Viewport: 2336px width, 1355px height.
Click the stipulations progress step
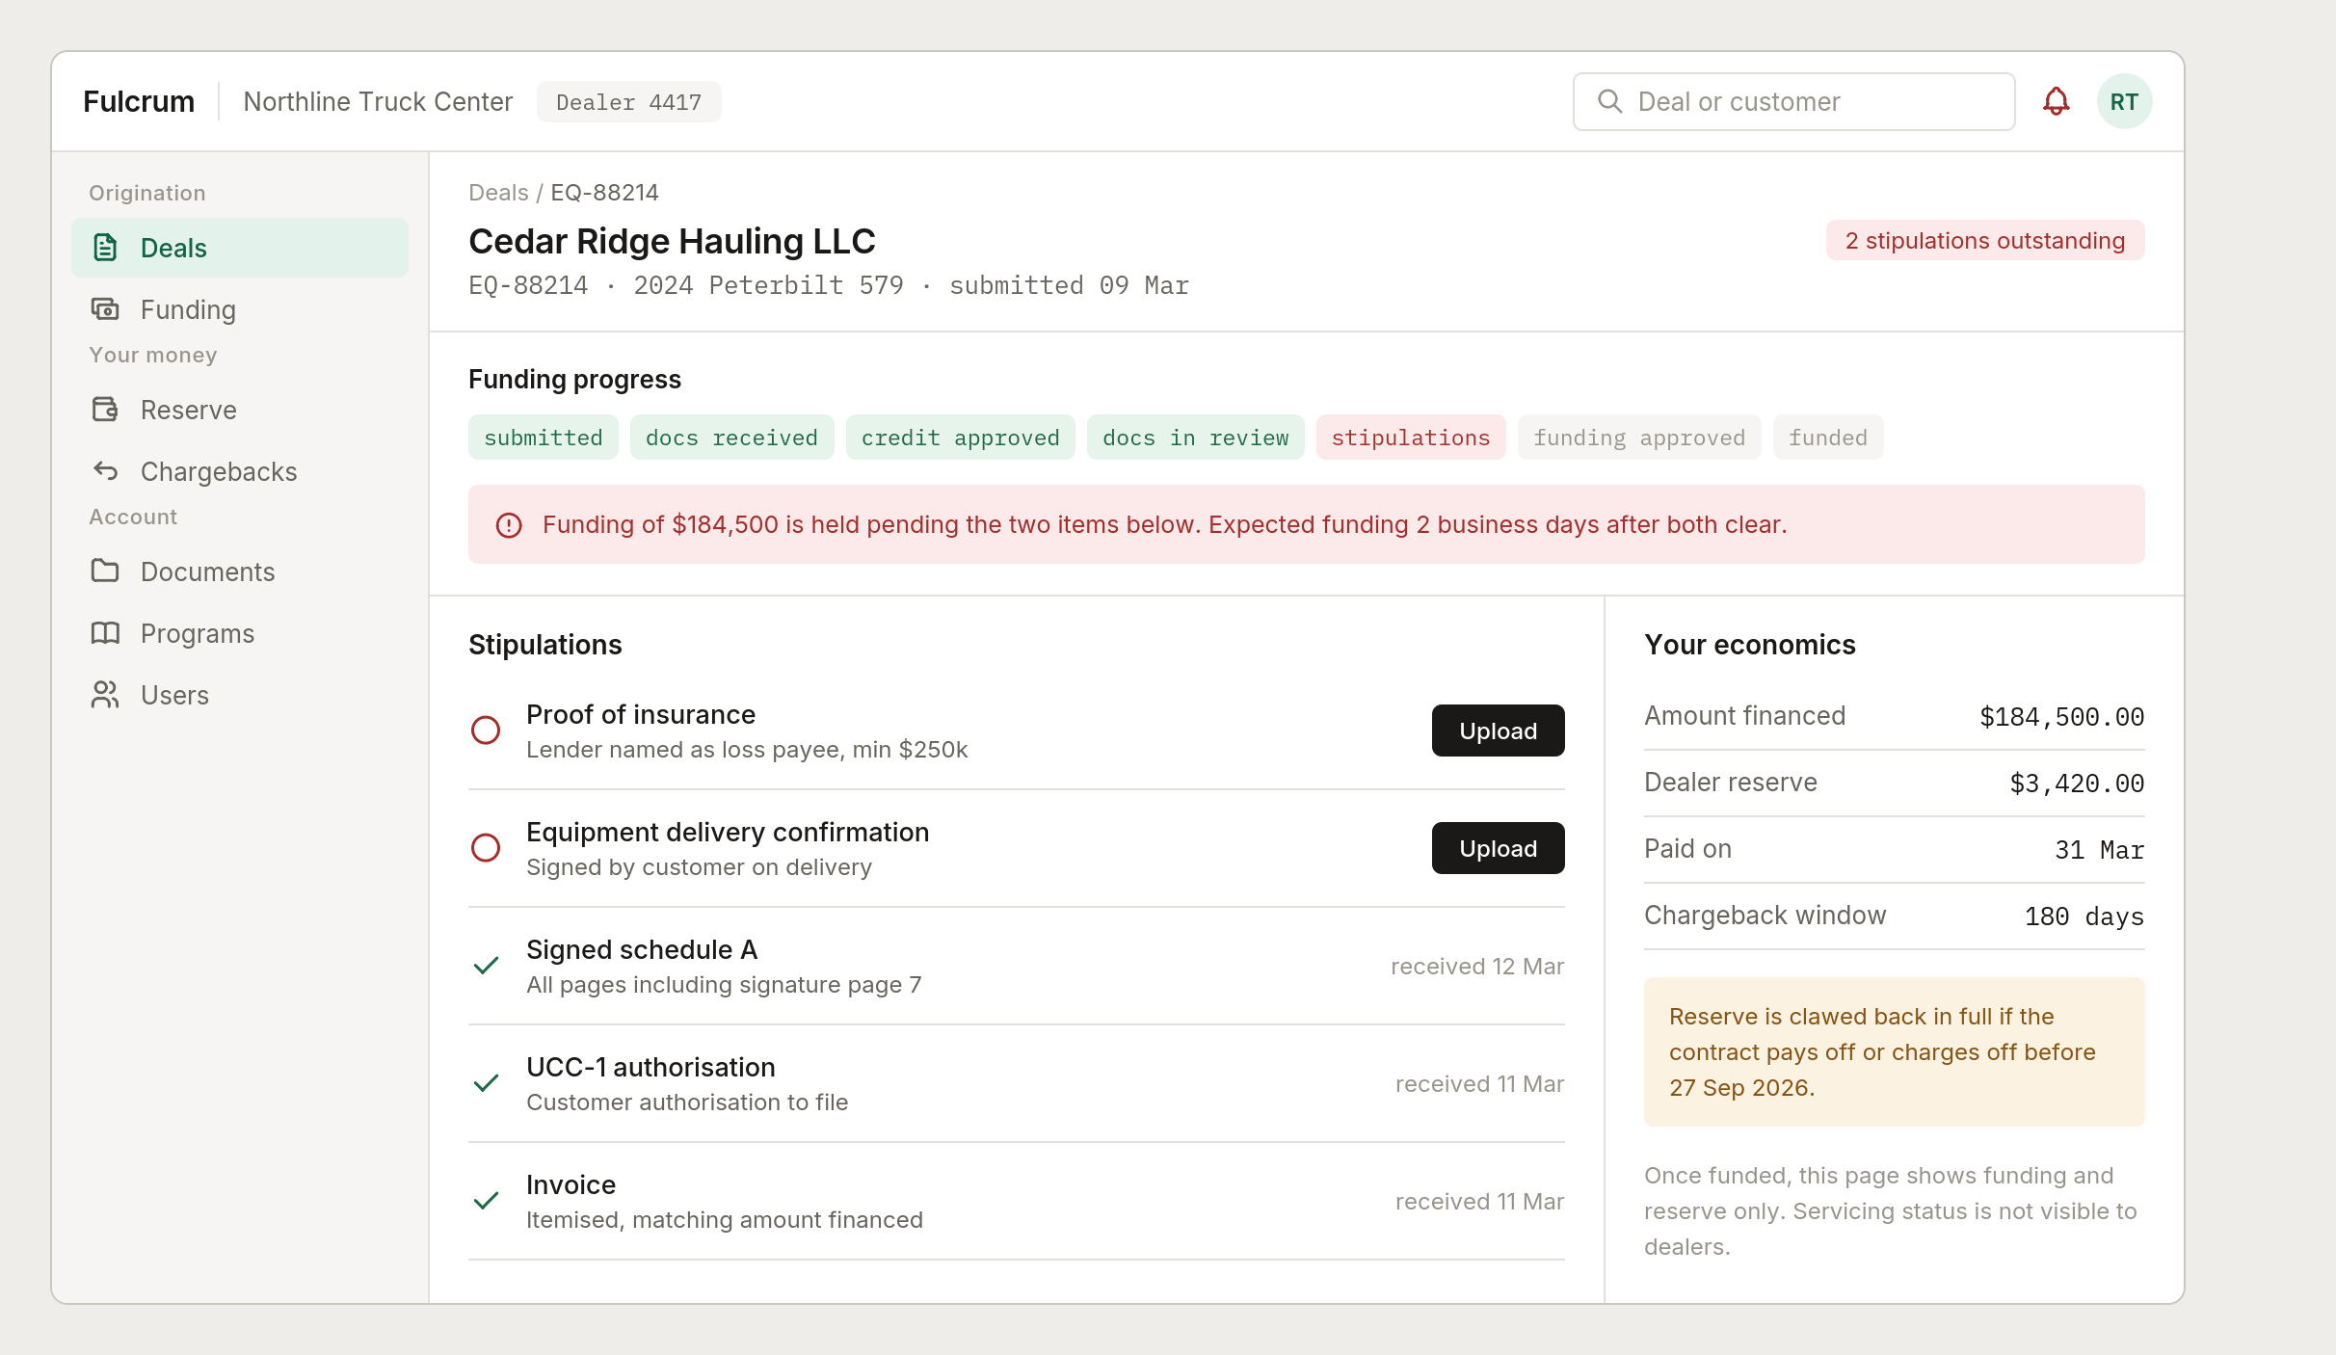(1411, 438)
